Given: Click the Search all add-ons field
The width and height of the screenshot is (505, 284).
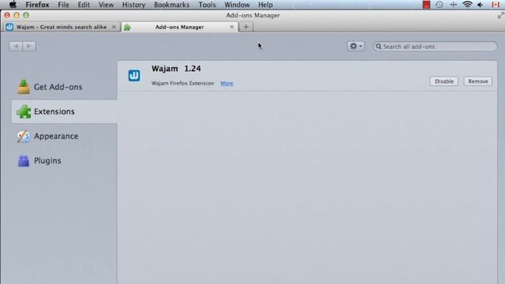Looking at the screenshot, I should 435,47.
